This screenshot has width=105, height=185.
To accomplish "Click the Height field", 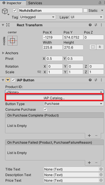I will point(73,47).
